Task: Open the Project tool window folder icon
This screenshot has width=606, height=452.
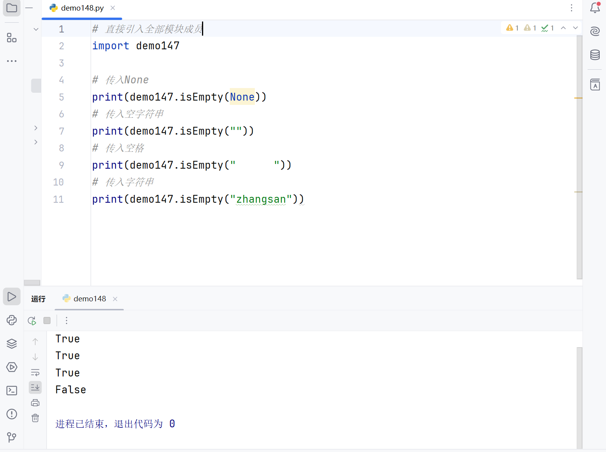Action: coord(12,8)
